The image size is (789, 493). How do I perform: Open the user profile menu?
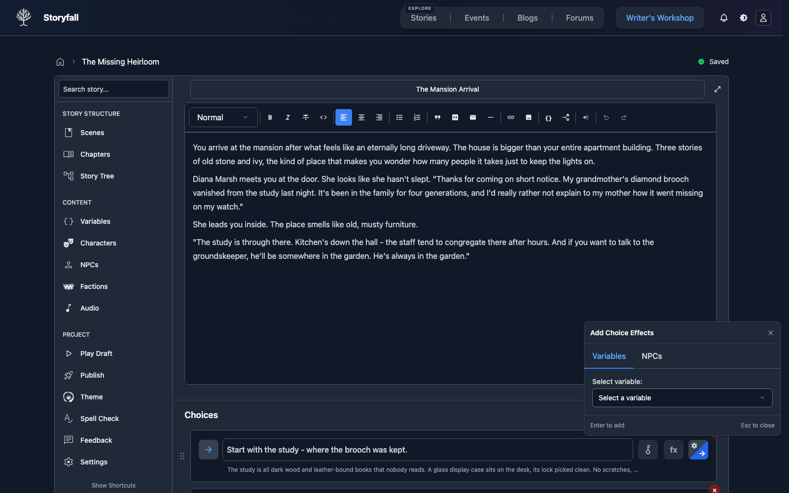[763, 18]
